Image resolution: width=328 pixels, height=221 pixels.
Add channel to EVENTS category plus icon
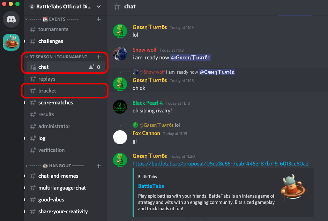pos(99,19)
